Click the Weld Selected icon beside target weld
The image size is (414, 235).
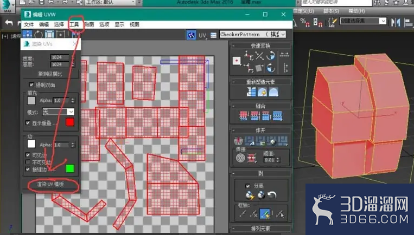tap(252, 158)
